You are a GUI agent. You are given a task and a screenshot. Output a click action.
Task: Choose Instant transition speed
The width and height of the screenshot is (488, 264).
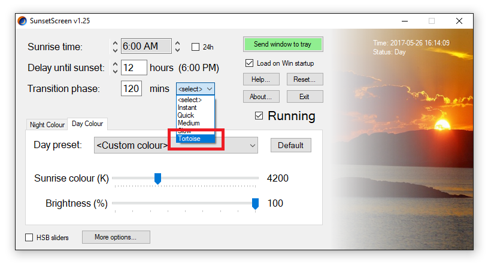click(x=195, y=108)
